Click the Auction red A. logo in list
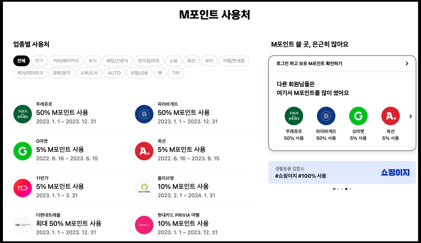 point(144,151)
